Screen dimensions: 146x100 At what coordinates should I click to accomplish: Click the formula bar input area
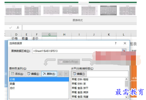pos(80,28)
